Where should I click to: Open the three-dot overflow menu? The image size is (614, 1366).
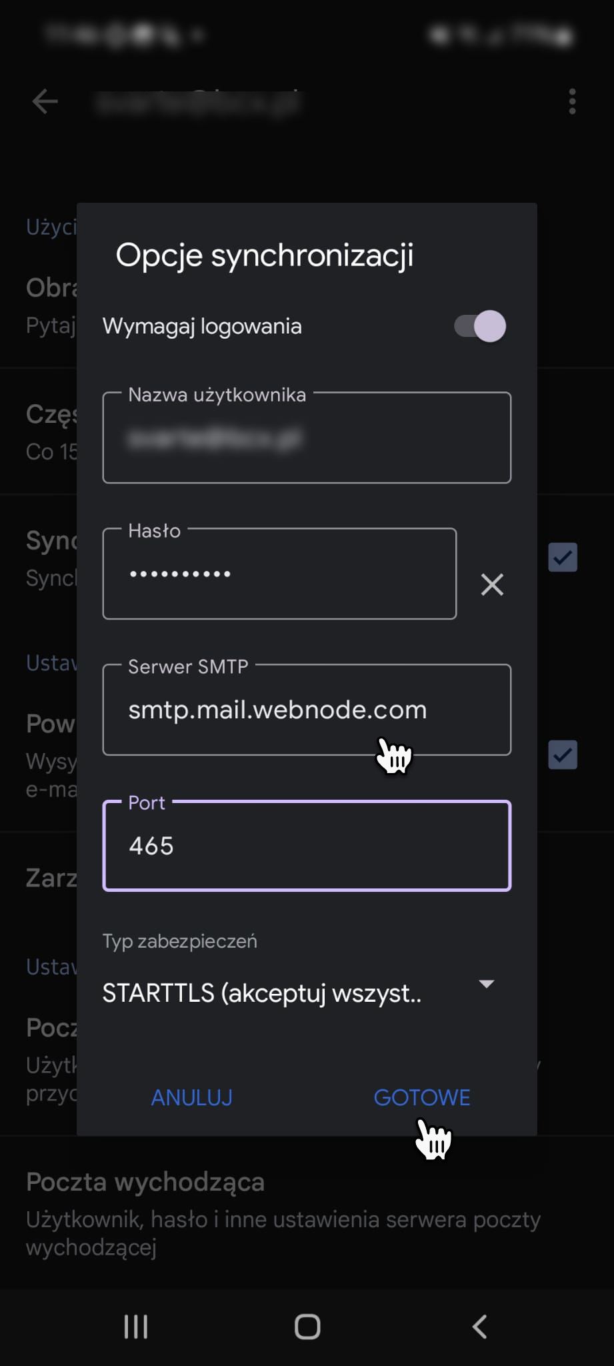[572, 102]
